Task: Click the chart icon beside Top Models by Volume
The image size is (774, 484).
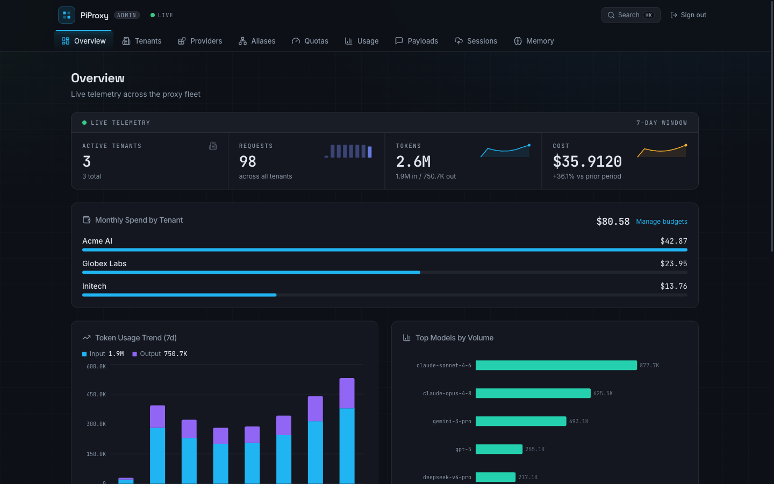Action: 407,338
